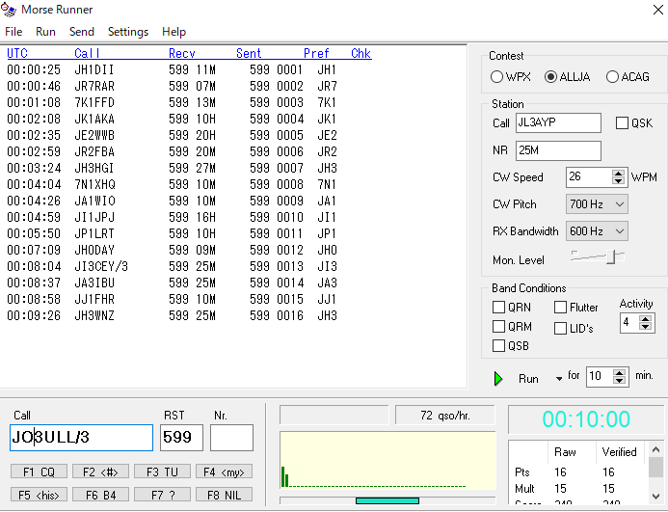Click the station NR input field
The height and width of the screenshot is (512, 668).
pyautogui.click(x=558, y=150)
